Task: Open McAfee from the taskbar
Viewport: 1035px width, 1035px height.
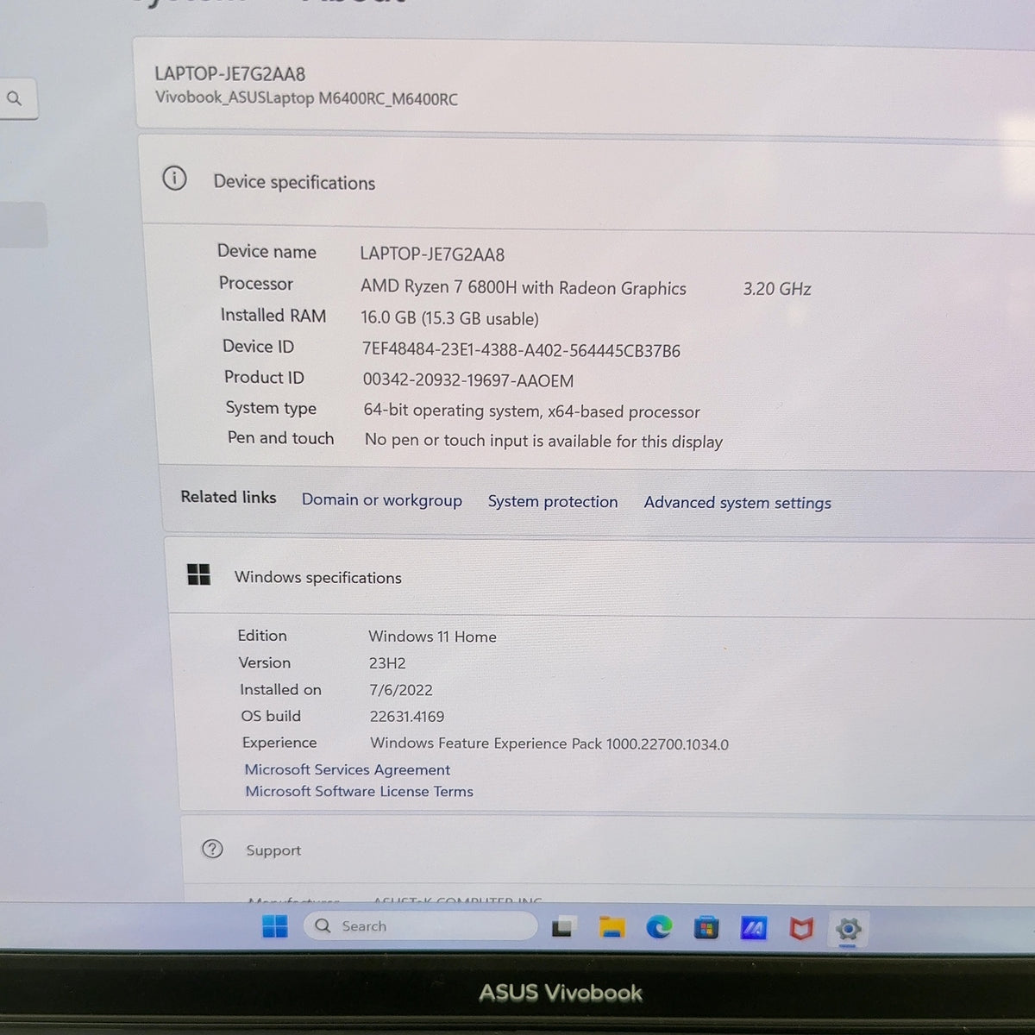Action: point(801,929)
